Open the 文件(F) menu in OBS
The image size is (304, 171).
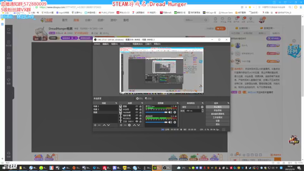point(97,44)
